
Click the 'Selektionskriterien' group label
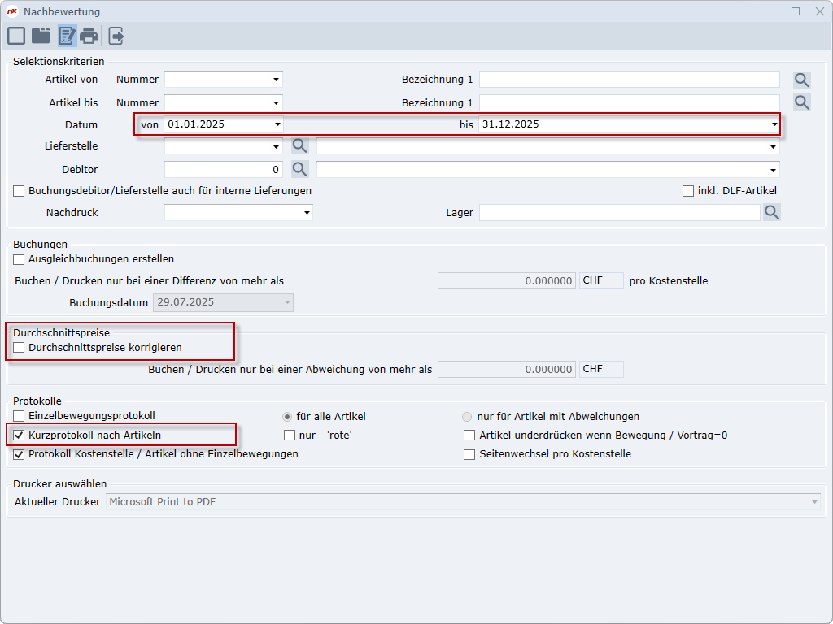tap(59, 62)
